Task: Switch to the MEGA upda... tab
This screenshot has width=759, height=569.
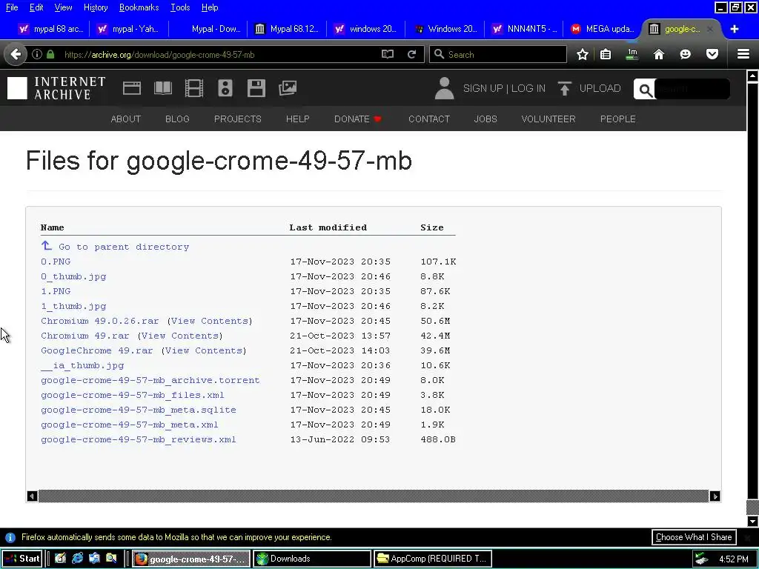Action: click(602, 29)
